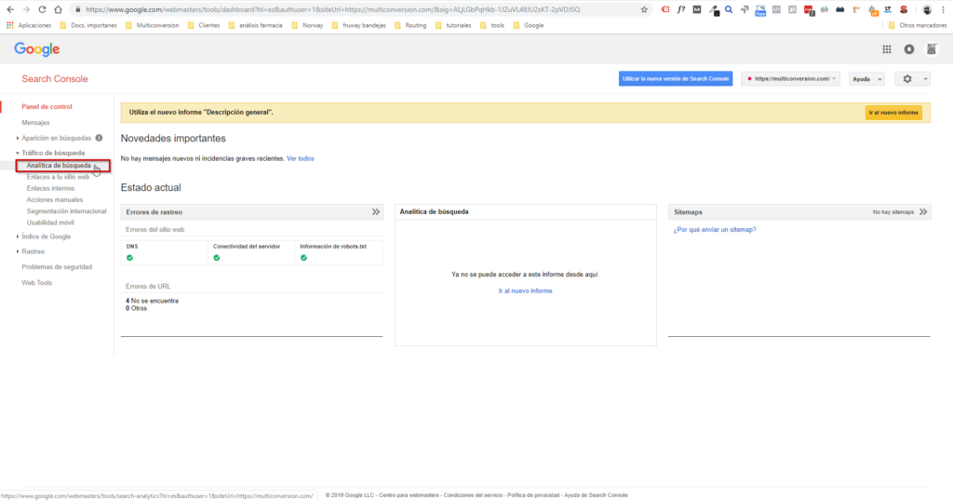Open the tutoriales bookmark folder
The image size is (953, 500).
[x=453, y=25]
